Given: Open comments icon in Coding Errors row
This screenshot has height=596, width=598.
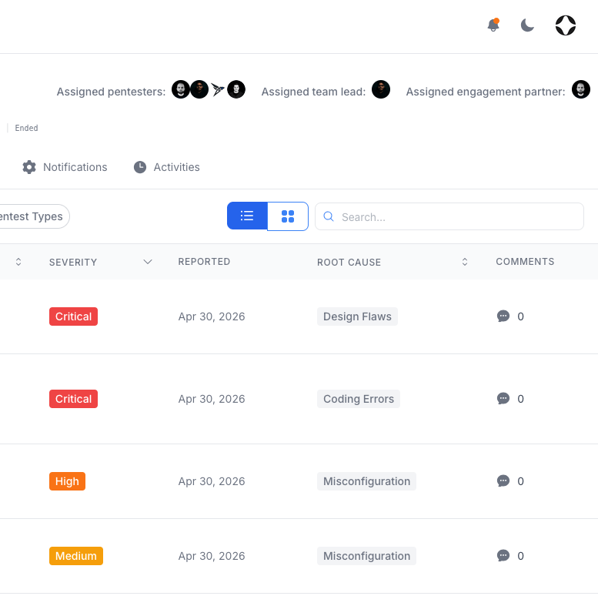Looking at the screenshot, I should (503, 399).
